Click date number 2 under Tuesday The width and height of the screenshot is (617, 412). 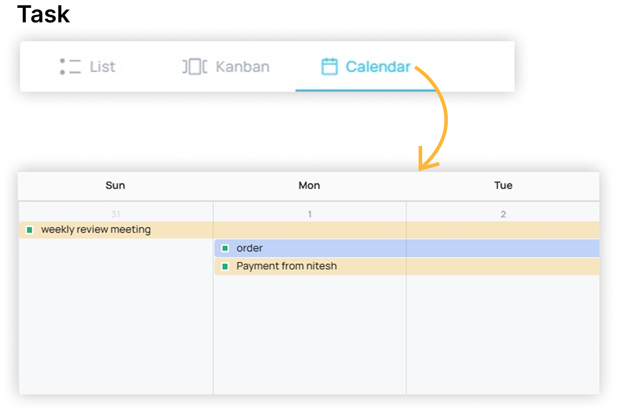pyautogui.click(x=503, y=214)
